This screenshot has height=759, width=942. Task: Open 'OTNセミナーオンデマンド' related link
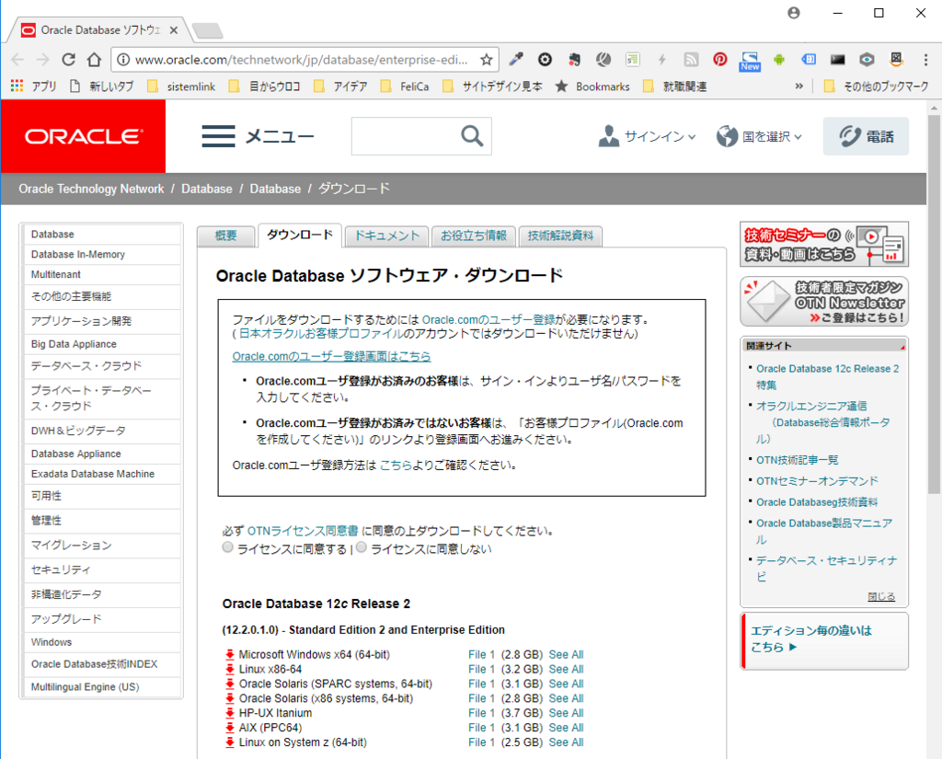(817, 481)
